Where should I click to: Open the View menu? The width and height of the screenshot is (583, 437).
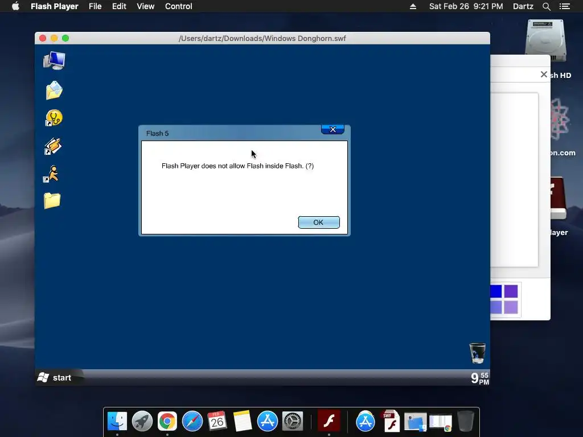click(145, 6)
